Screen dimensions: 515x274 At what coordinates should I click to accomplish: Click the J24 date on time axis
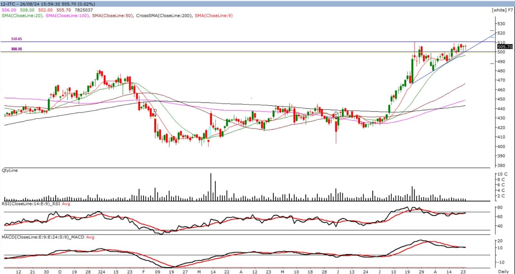(x=101, y=272)
